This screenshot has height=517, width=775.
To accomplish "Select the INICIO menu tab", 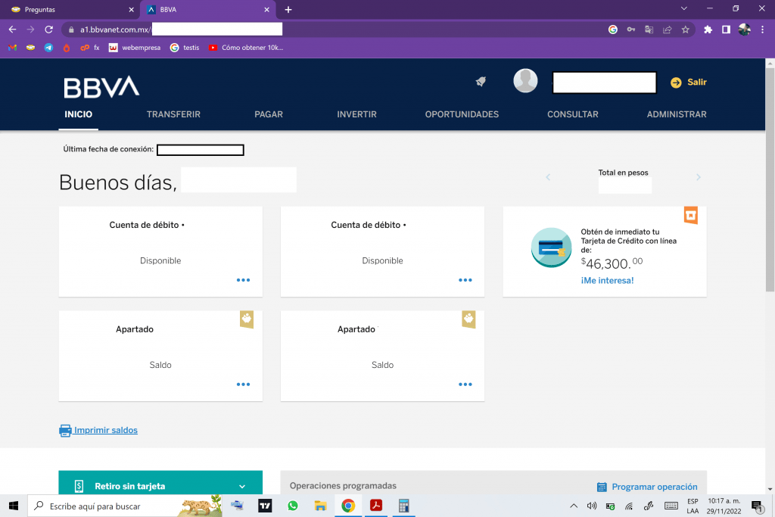I will (78, 114).
